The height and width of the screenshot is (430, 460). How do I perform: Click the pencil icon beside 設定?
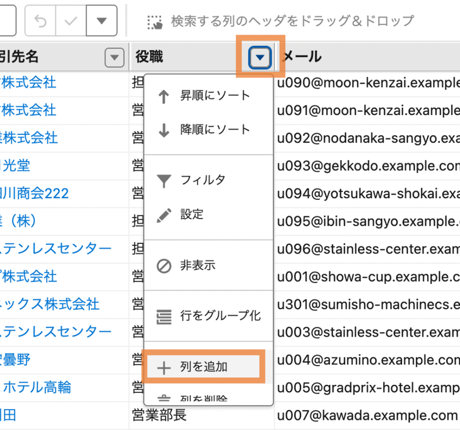[164, 215]
